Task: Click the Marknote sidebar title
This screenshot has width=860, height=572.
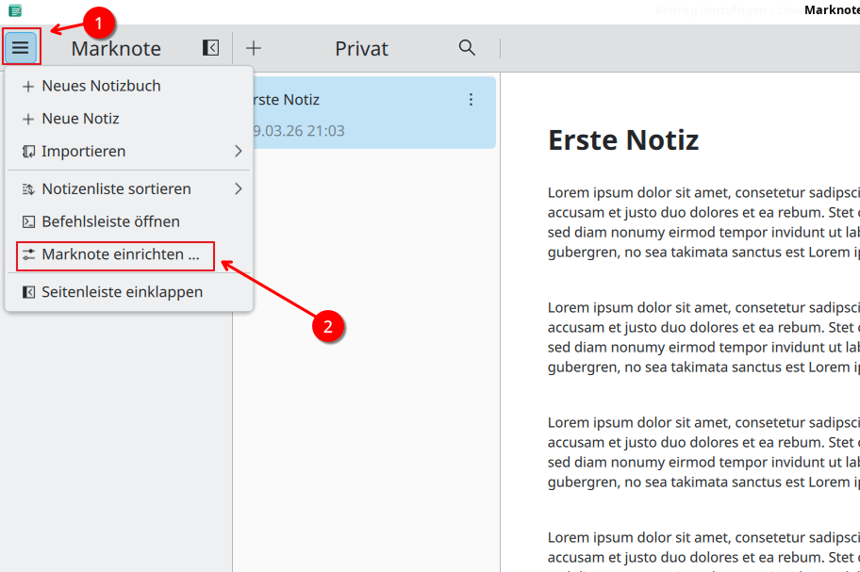Action: pos(116,49)
